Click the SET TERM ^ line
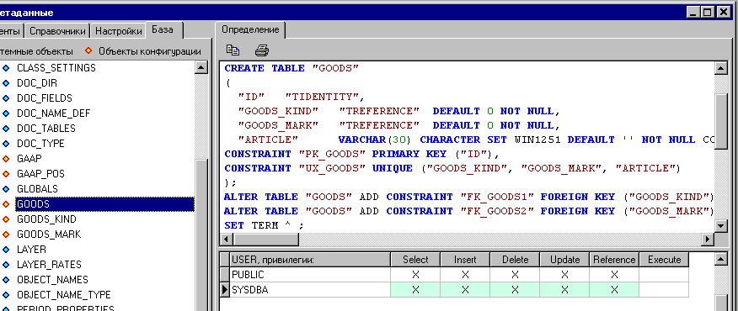Image resolution: width=738 pixels, height=311 pixels. click(264, 225)
